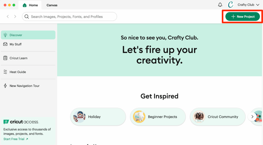
Task: Expand the Crafty Club account dropdown
Action: (x=258, y=5)
